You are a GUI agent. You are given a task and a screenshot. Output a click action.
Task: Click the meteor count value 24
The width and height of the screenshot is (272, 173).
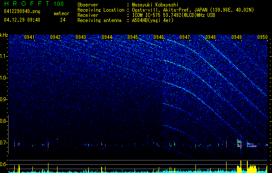(x=63, y=20)
